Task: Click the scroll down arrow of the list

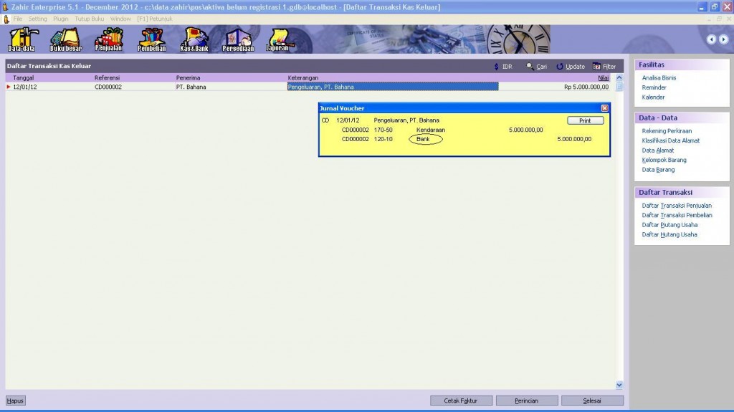Action: point(619,385)
